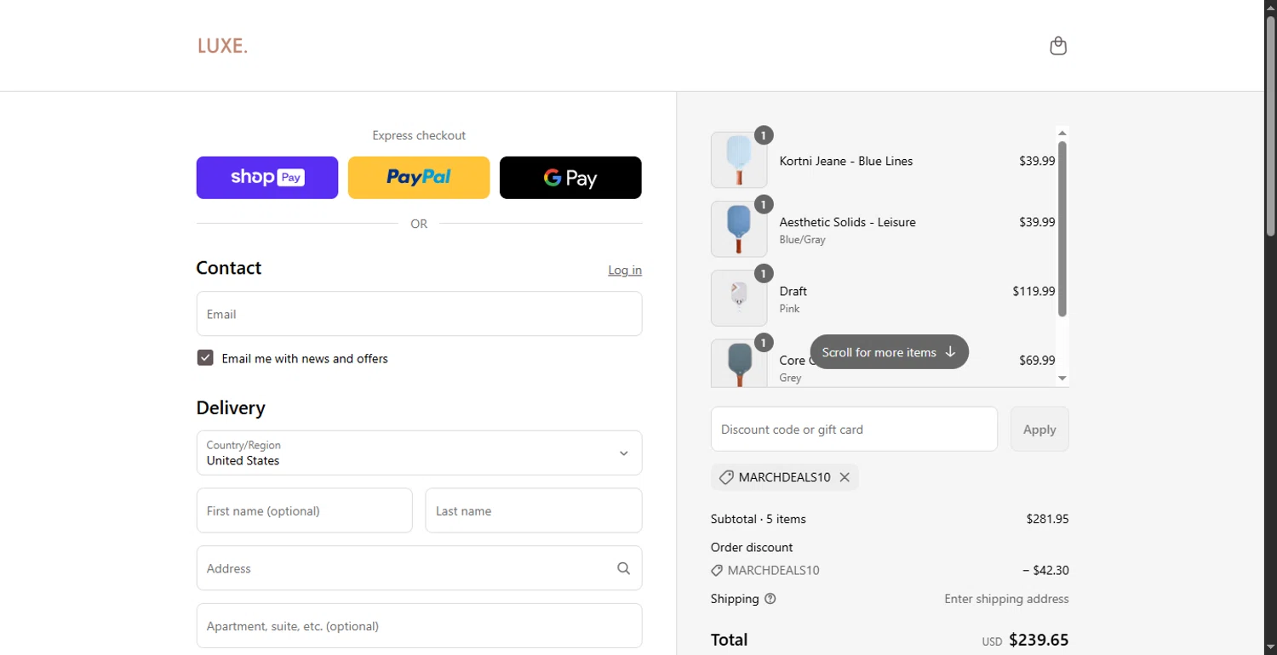The image size is (1277, 655).
Task: Click the $69.99 Core price
Action: (x=1037, y=360)
